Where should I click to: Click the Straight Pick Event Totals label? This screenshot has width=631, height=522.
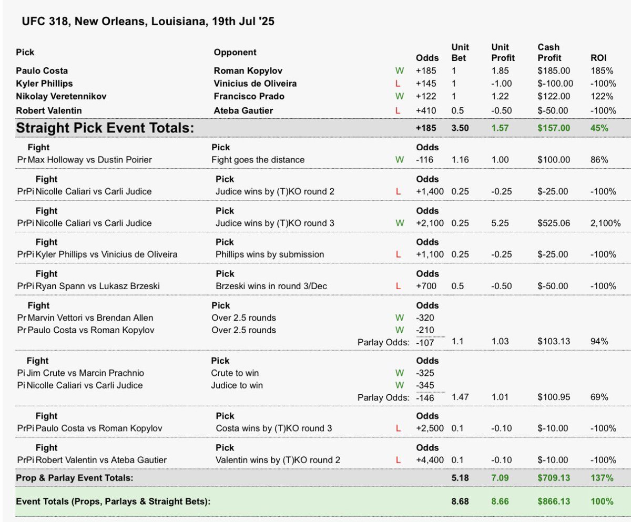[105, 127]
